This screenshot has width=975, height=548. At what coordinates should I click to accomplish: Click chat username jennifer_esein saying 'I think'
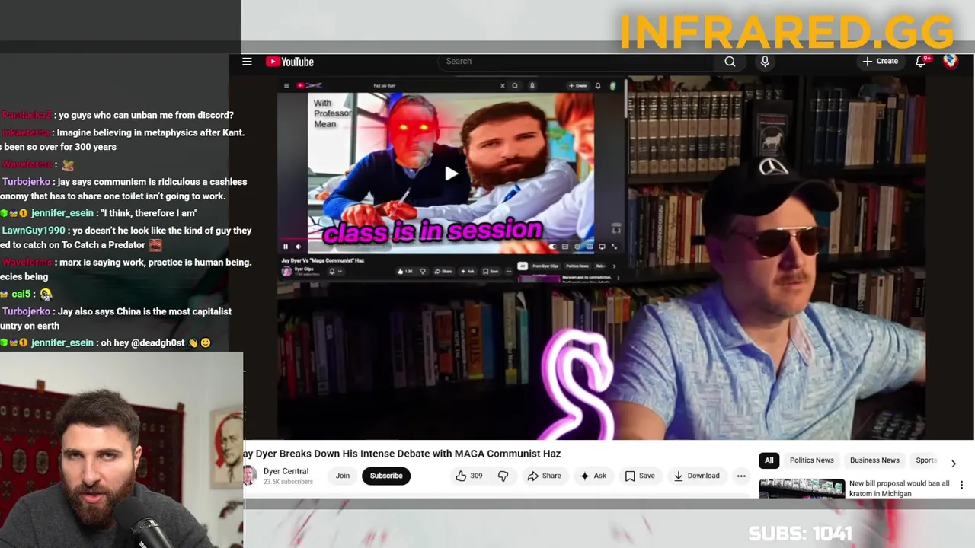point(62,213)
